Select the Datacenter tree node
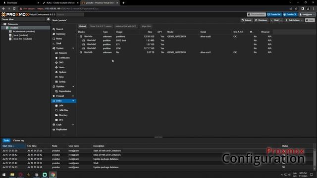Image resolution: width=317 pixels, height=178 pixels. point(13,24)
